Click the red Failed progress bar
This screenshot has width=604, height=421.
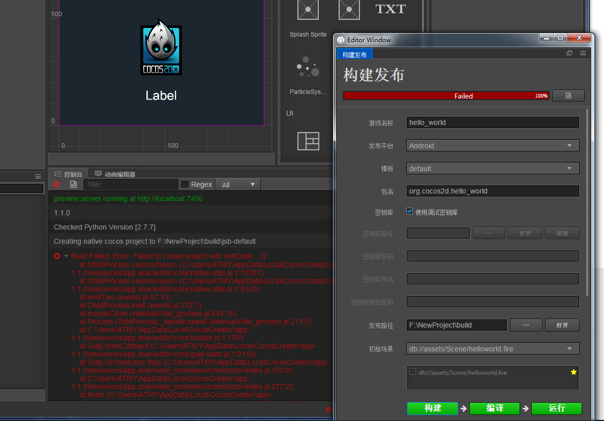[446, 96]
